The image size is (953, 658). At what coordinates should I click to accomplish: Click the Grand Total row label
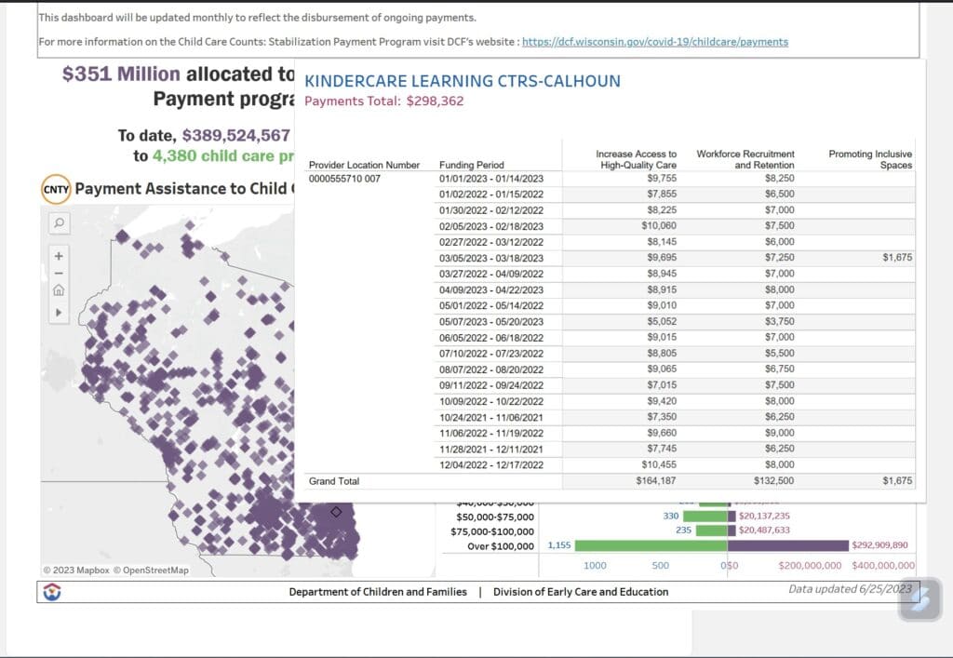tap(334, 481)
